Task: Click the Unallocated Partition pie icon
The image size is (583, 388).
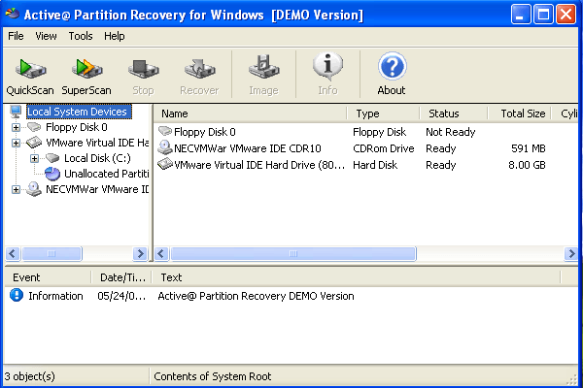Action: [52, 174]
